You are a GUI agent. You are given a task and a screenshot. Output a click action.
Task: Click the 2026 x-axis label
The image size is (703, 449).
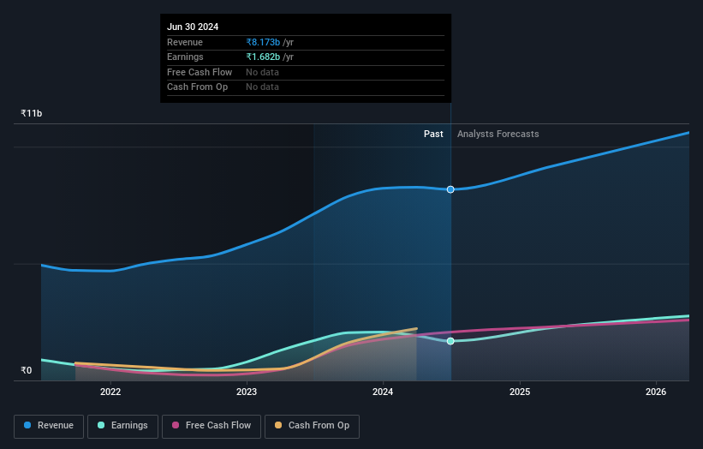[x=656, y=392]
